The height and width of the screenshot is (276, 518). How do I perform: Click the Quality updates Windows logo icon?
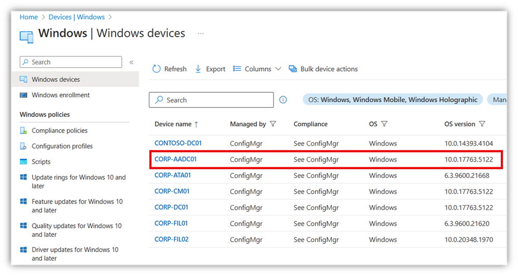click(23, 226)
